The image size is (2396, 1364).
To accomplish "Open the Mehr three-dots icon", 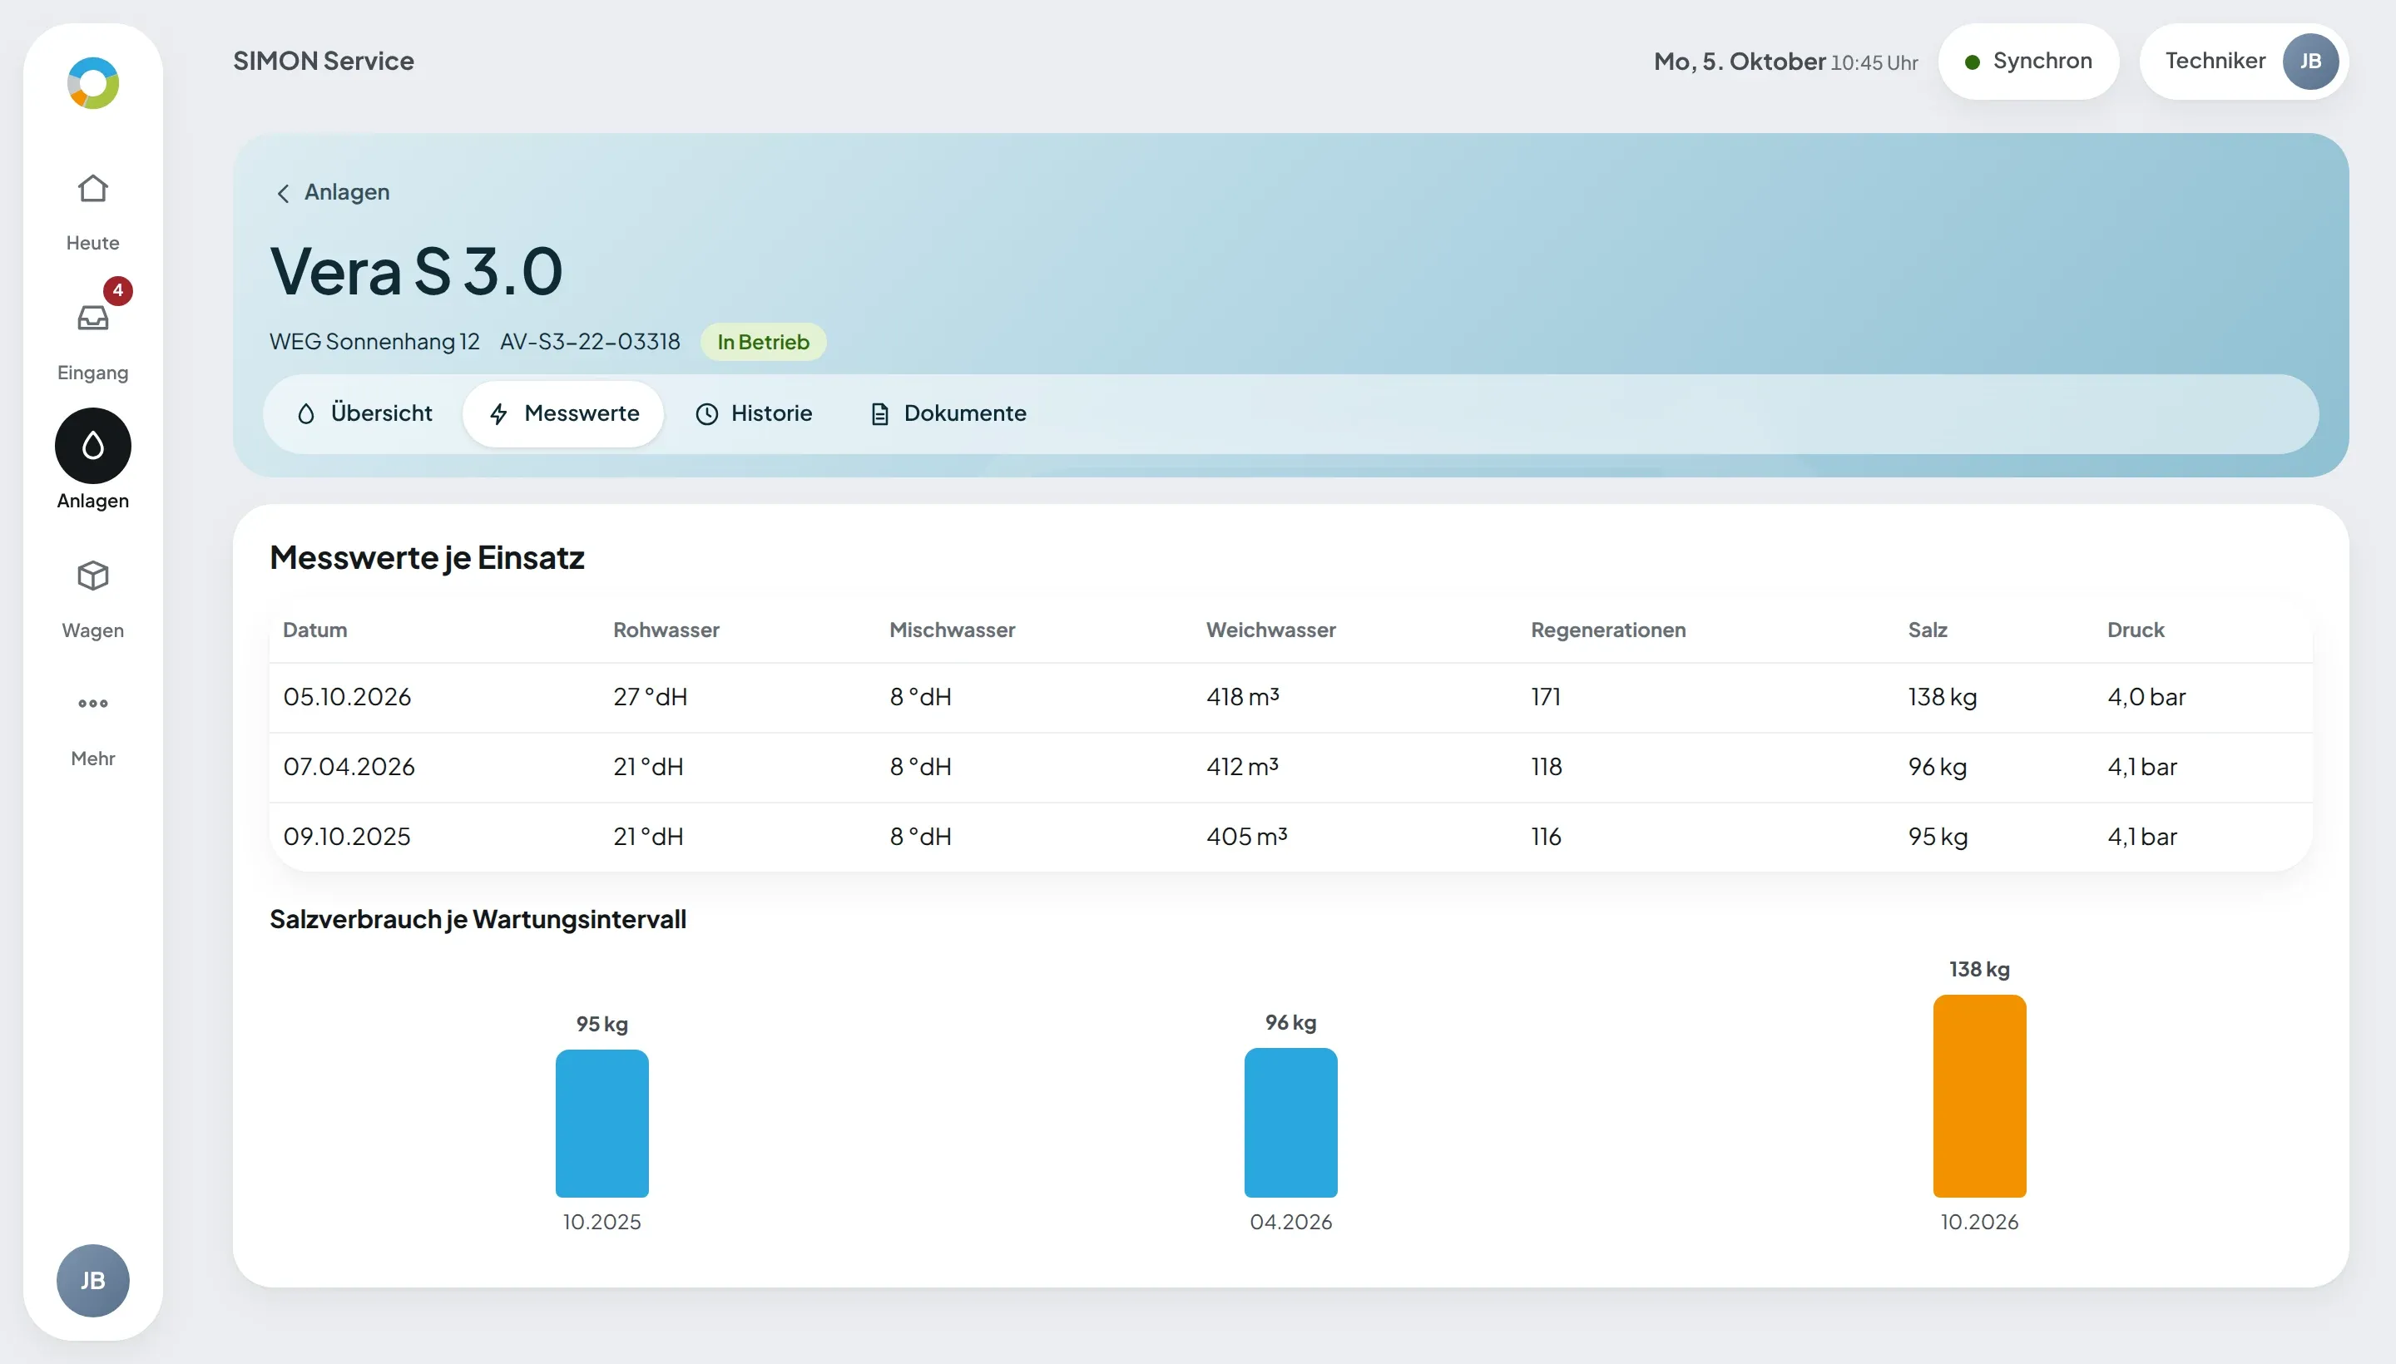I will coord(93,704).
